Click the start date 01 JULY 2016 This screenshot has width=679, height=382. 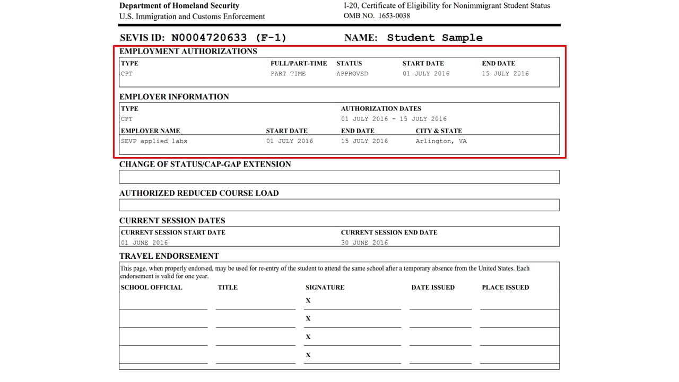click(x=427, y=74)
